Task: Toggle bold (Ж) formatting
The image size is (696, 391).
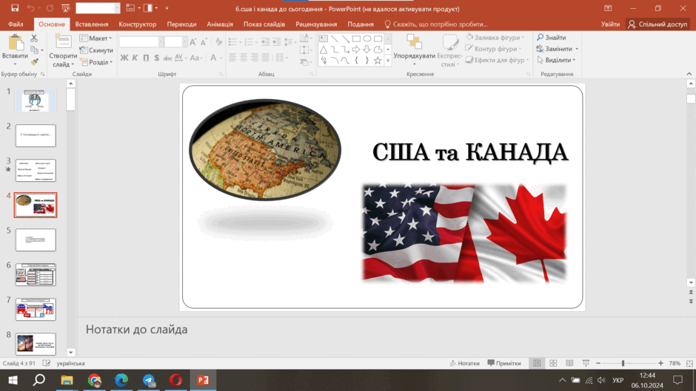Action: 124,58
